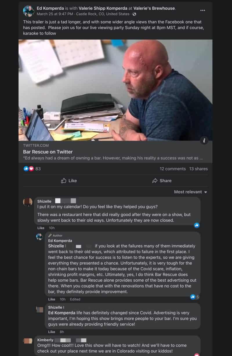Open the reactions icons next to 83
The image size is (232, 356).
click(x=28, y=169)
